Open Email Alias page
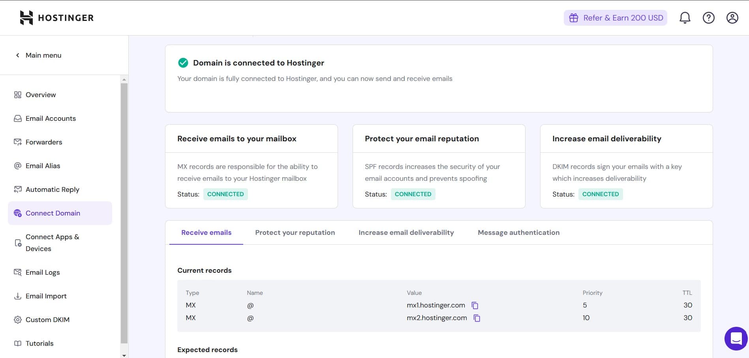Viewport: 749px width, 358px height. point(60,166)
